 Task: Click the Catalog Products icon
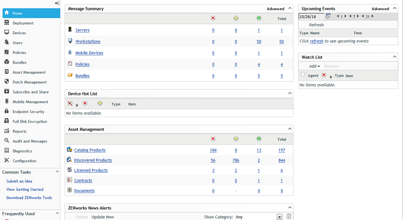click(x=69, y=150)
